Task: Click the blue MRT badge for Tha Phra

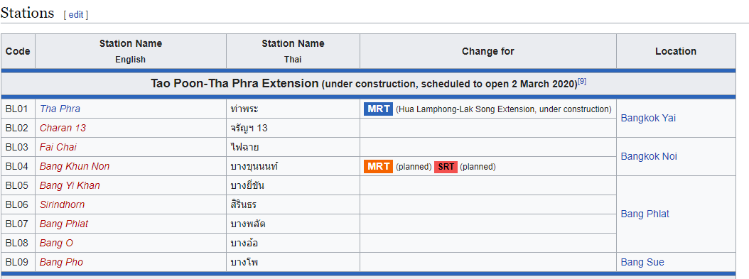Action: click(378, 109)
